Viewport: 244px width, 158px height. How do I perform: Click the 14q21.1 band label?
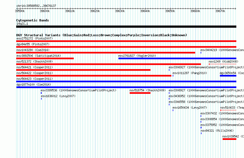22,24
